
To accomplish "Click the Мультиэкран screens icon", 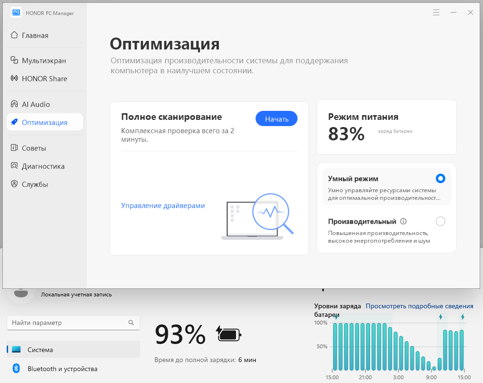I will tap(14, 60).
